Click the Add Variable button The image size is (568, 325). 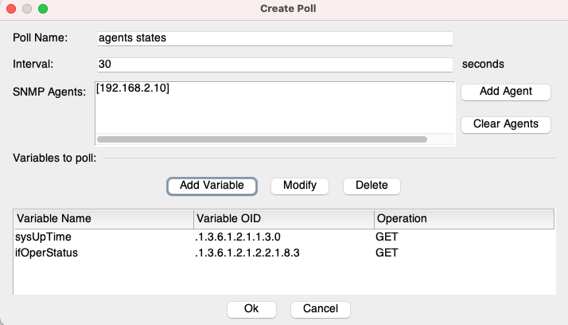(212, 186)
